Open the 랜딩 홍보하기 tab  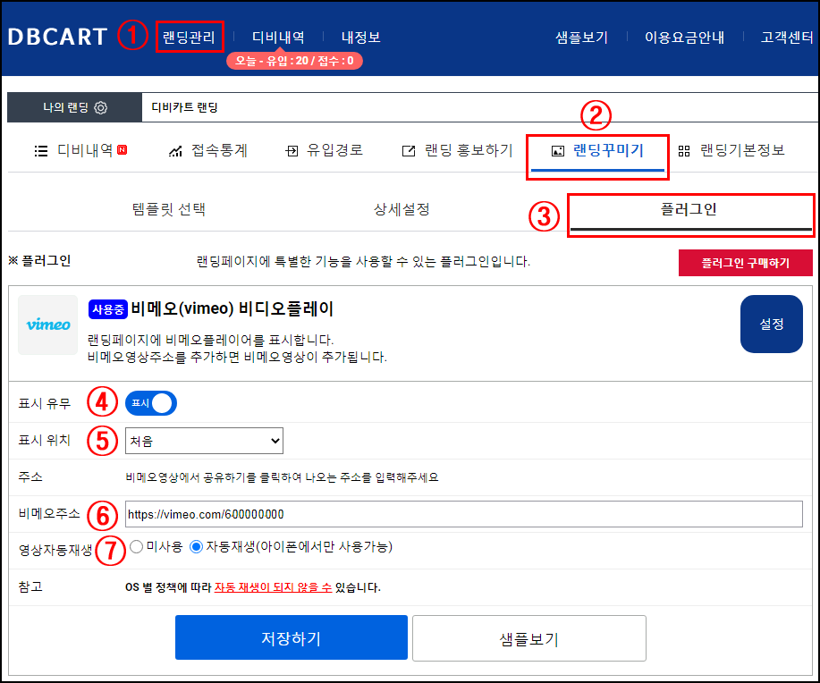457,150
